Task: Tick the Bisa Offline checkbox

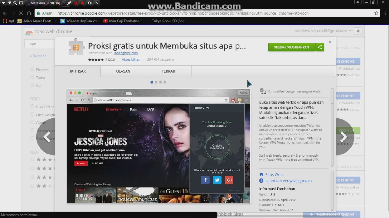Action: (x=32, y=107)
